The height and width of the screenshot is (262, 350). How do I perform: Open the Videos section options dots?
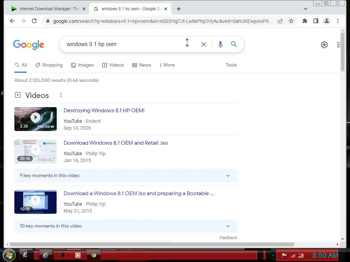coord(61,95)
